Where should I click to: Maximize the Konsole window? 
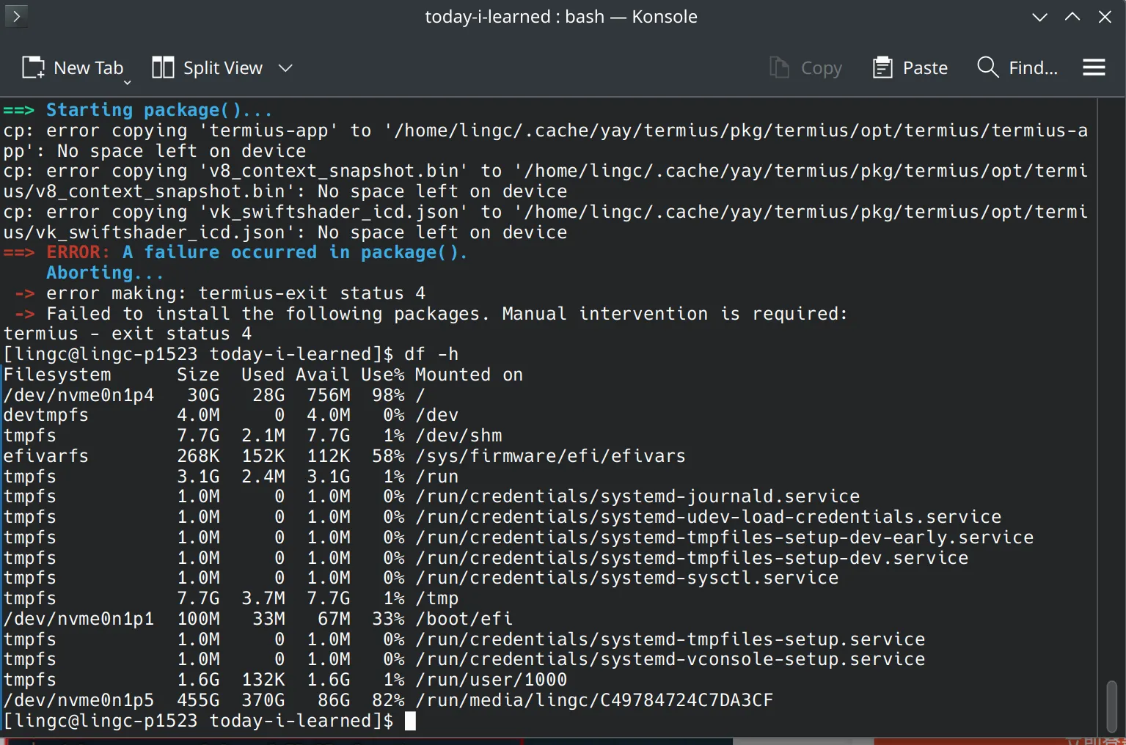1072,17
